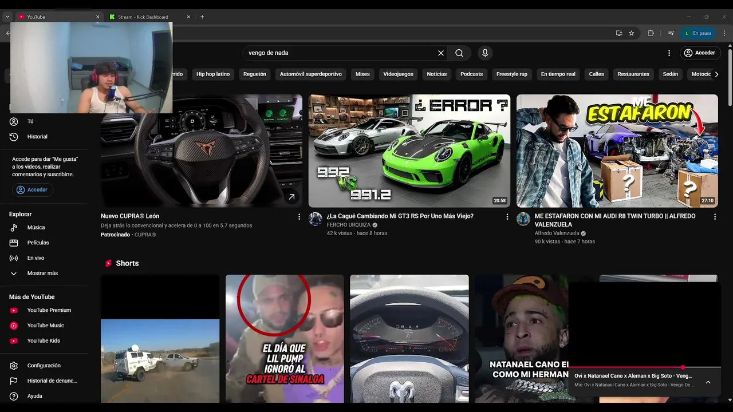Select the Automóvil superdeportivo chip
733x412 pixels.
(311, 74)
